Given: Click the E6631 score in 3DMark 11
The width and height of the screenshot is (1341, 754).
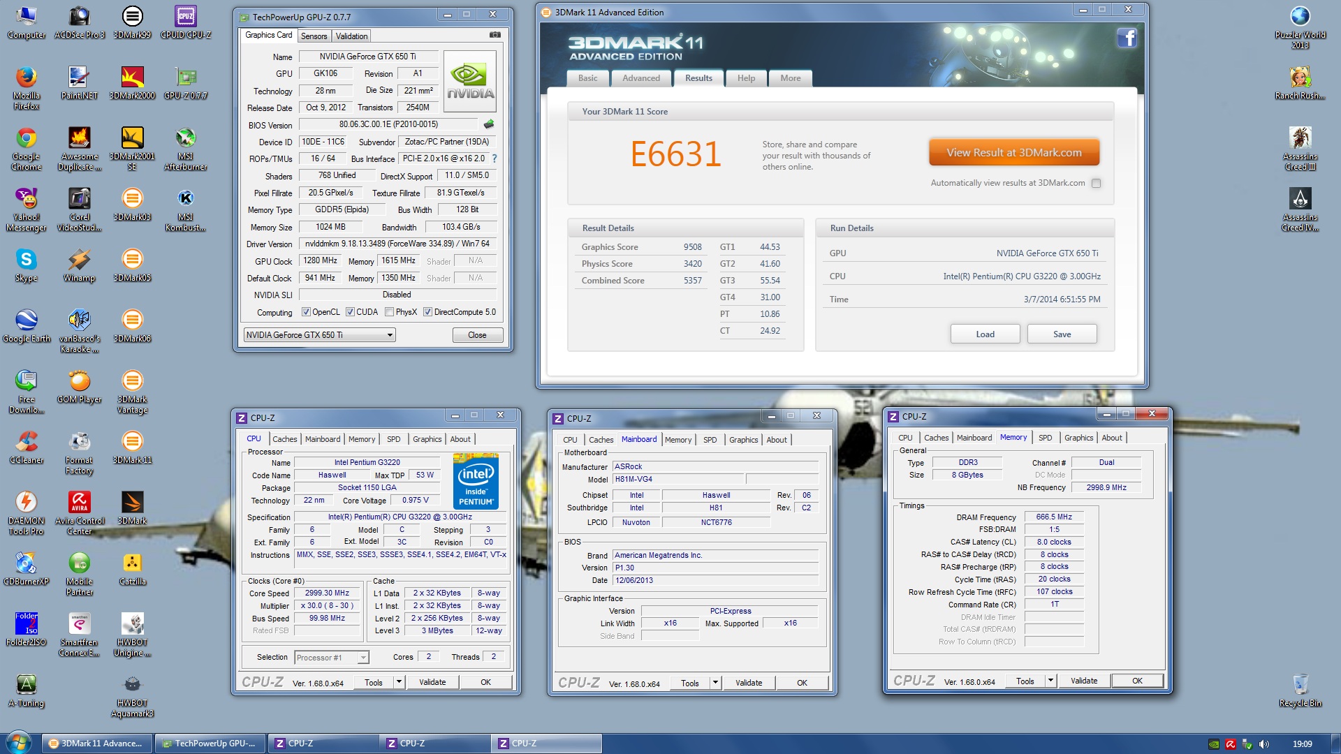Looking at the screenshot, I should (675, 154).
